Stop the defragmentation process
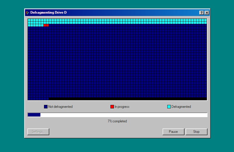The image size is (234, 152). (196, 132)
